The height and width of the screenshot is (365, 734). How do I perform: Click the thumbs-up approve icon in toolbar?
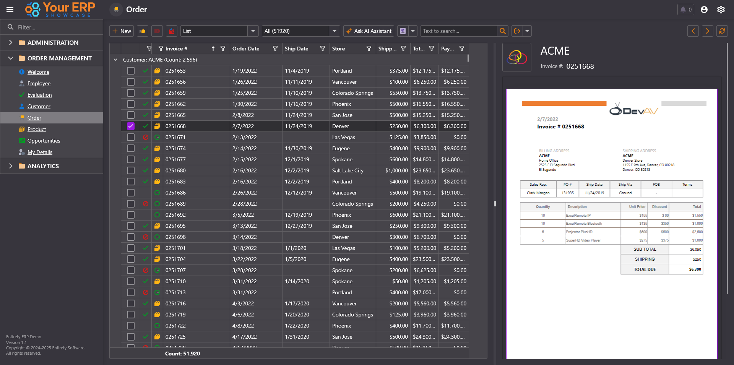(143, 31)
